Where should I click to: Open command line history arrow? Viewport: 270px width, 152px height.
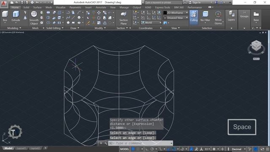pyautogui.click(x=171, y=143)
